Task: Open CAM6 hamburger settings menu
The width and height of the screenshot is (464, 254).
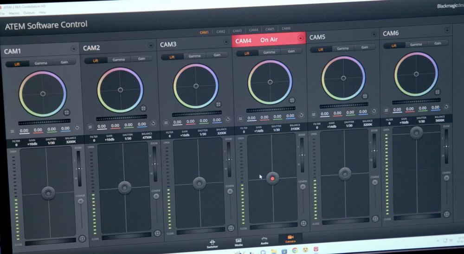Action: (x=386, y=111)
